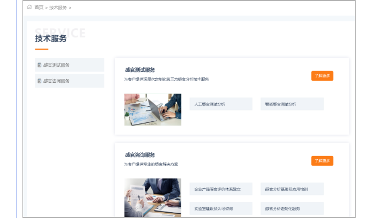Click 了解更多 button for 感官咨询服务
The height and width of the screenshot is (218, 376).
(x=322, y=160)
